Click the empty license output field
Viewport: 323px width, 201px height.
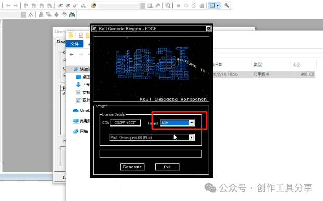(x=151, y=154)
